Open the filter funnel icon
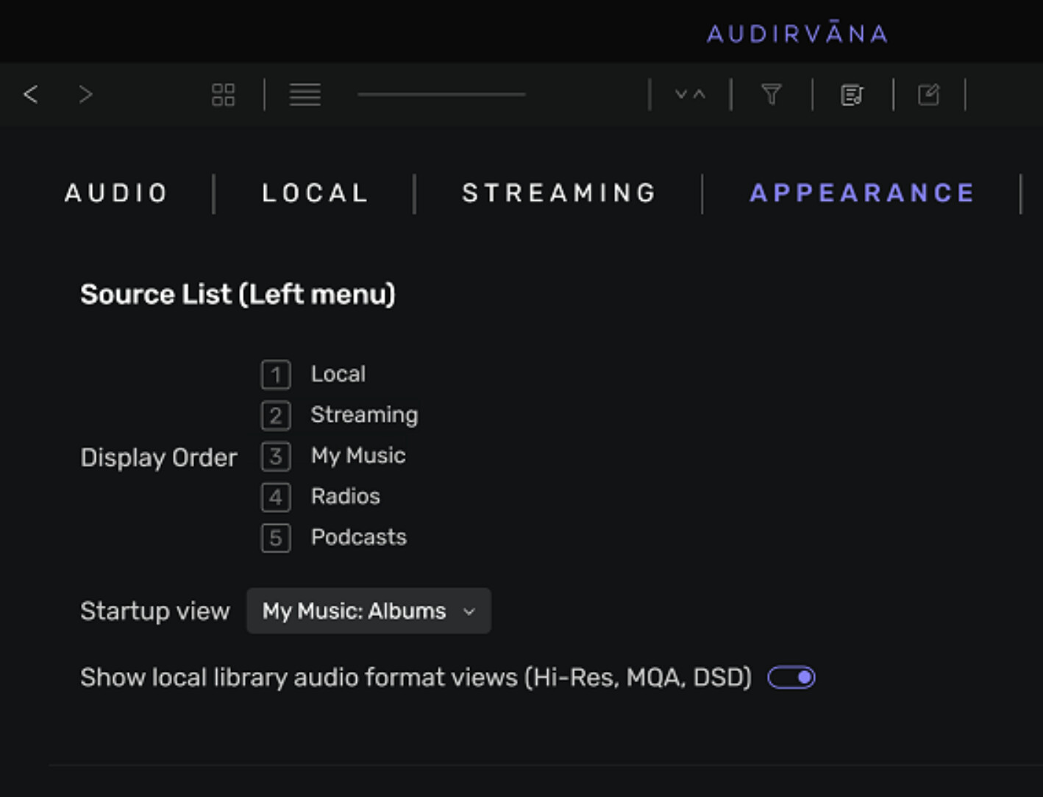This screenshot has width=1043, height=797. (x=772, y=94)
